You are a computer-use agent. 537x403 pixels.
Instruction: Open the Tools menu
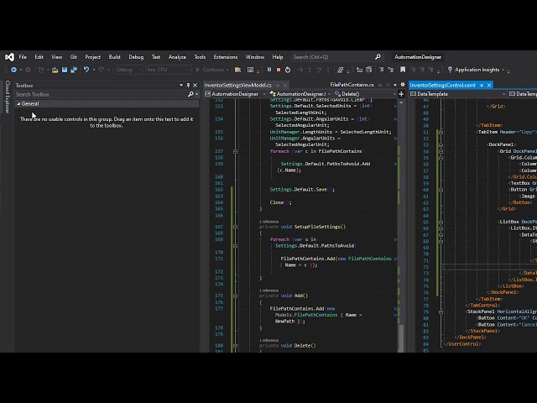[x=200, y=57]
